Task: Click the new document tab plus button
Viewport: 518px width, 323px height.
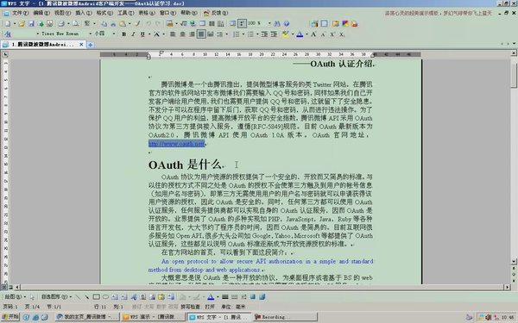Action: (x=90, y=45)
